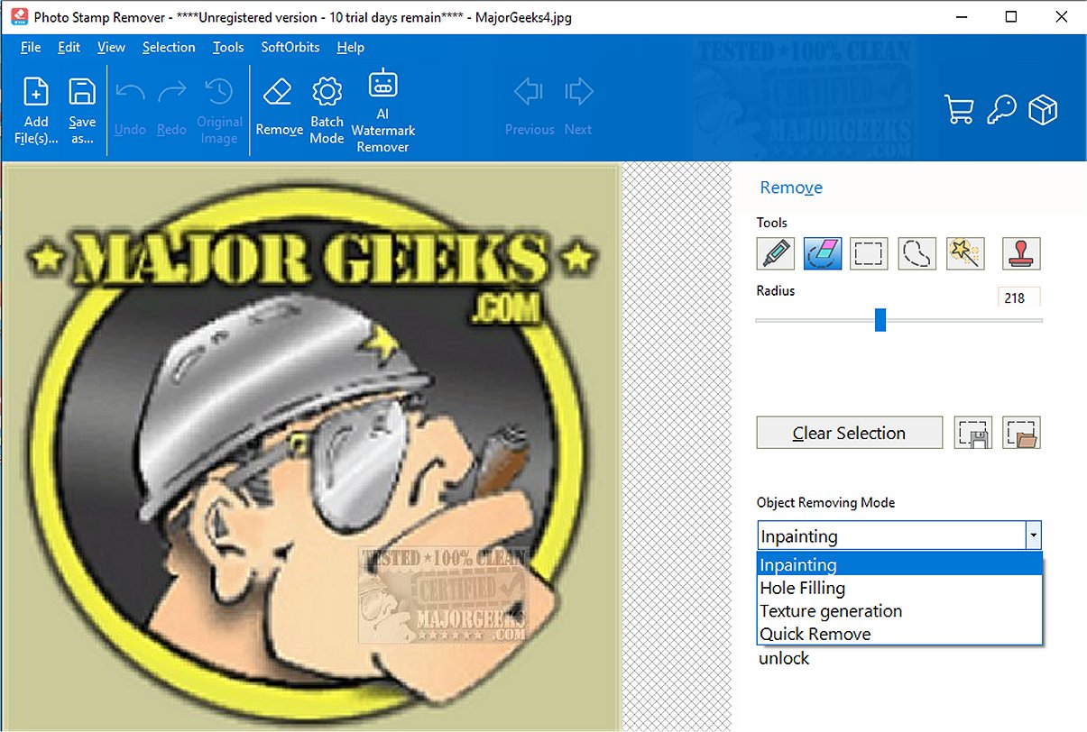Select the marker pen tool
The image size is (1087, 732).
pyautogui.click(x=776, y=253)
